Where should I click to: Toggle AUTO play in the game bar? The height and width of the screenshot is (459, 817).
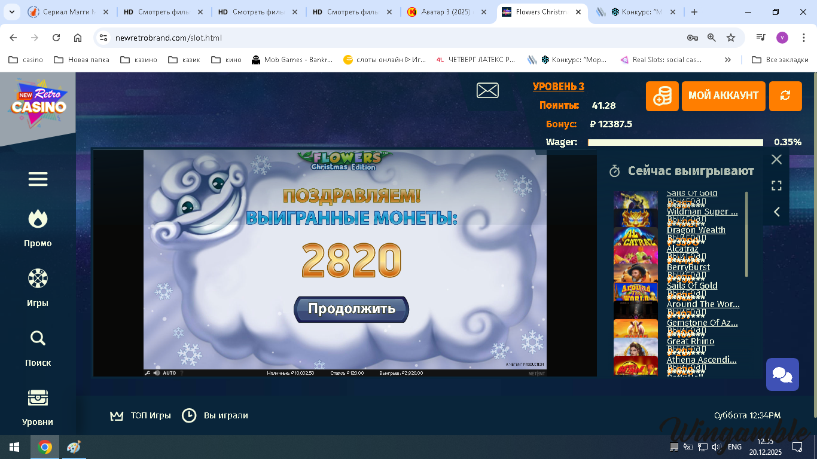click(169, 373)
